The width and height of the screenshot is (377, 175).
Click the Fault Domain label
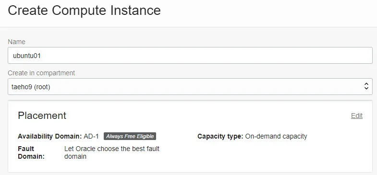click(x=31, y=152)
